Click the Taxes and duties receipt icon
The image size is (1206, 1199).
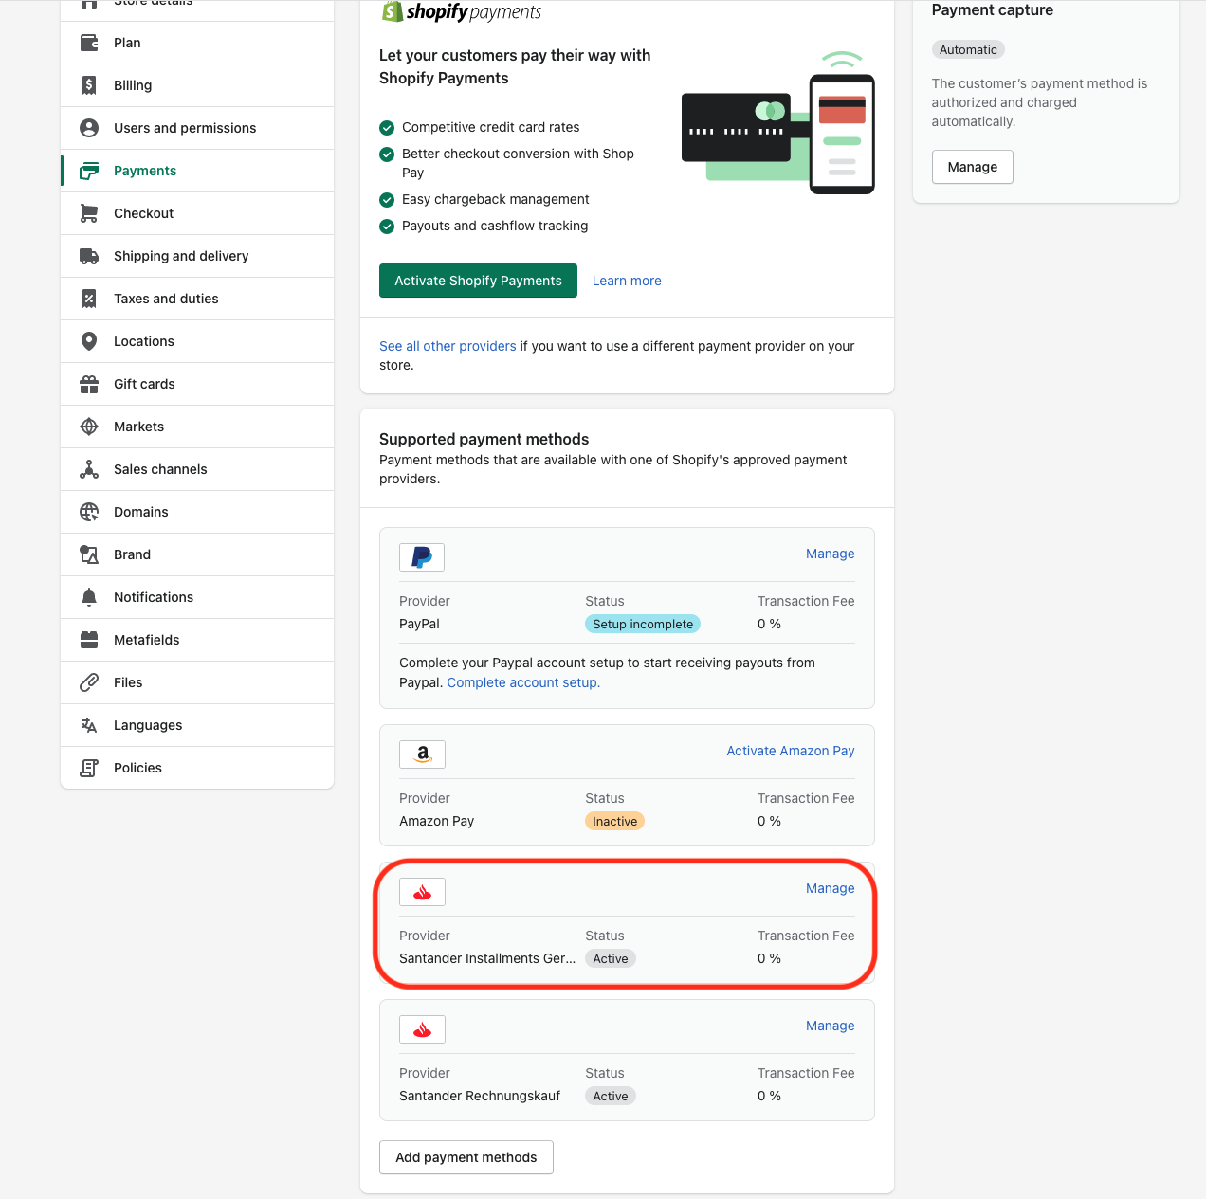(89, 299)
